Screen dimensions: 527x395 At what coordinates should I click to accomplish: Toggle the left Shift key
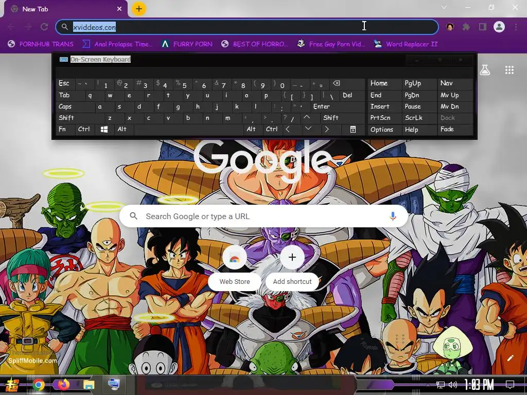81,118
